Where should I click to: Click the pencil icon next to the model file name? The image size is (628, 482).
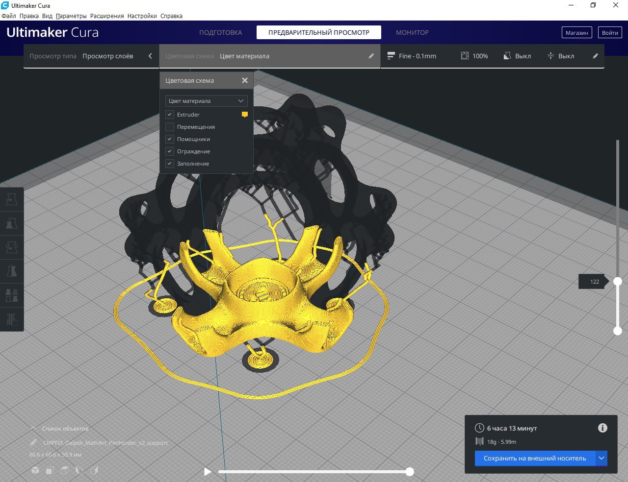click(33, 442)
